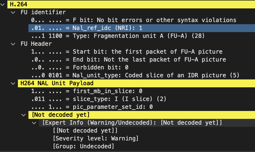Select the Group Undecoded line
Screen dimensions: 255x152
coord(84,146)
